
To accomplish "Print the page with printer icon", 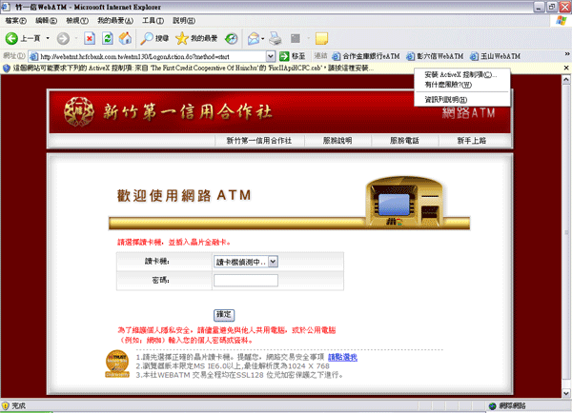I will 276,38.
